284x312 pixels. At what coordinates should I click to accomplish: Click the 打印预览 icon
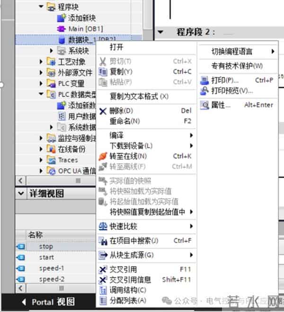pos(204,91)
